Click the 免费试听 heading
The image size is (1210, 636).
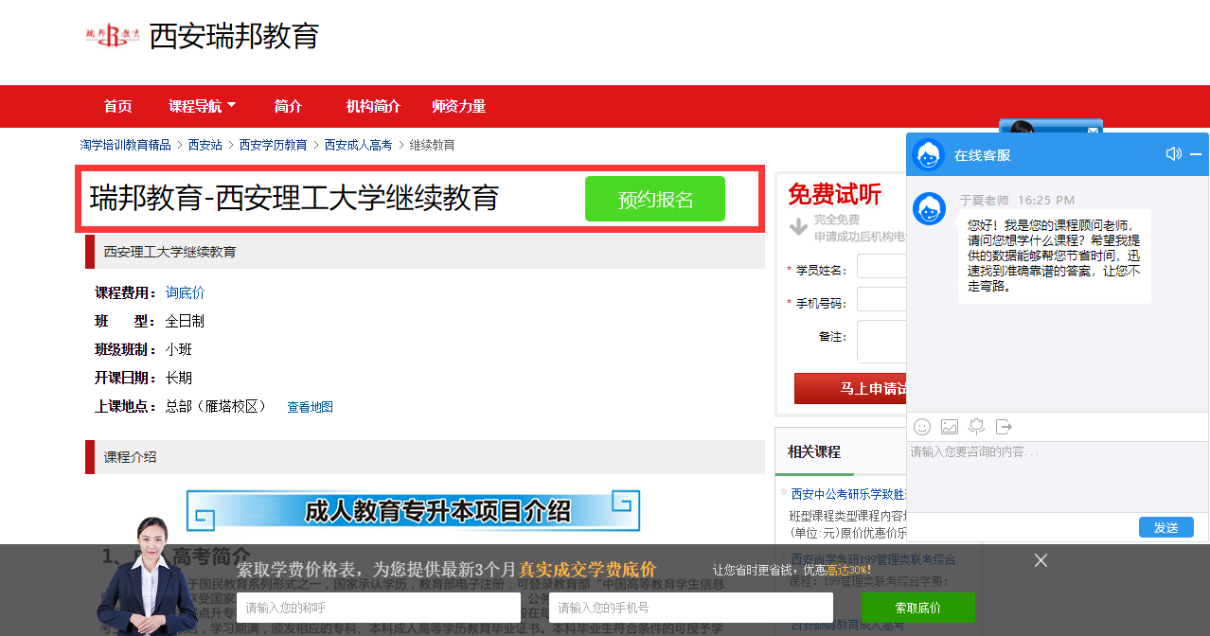(835, 195)
